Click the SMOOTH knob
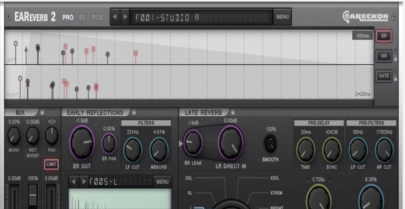 click(271, 144)
